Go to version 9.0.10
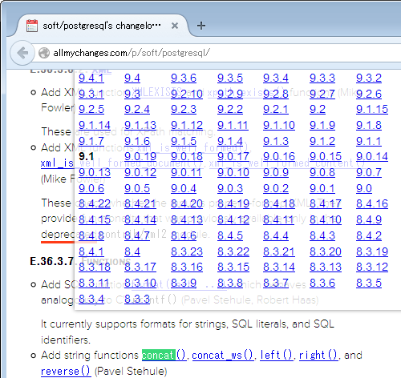Image resolution: width=401 pixels, height=378 pixels. [x=233, y=173]
